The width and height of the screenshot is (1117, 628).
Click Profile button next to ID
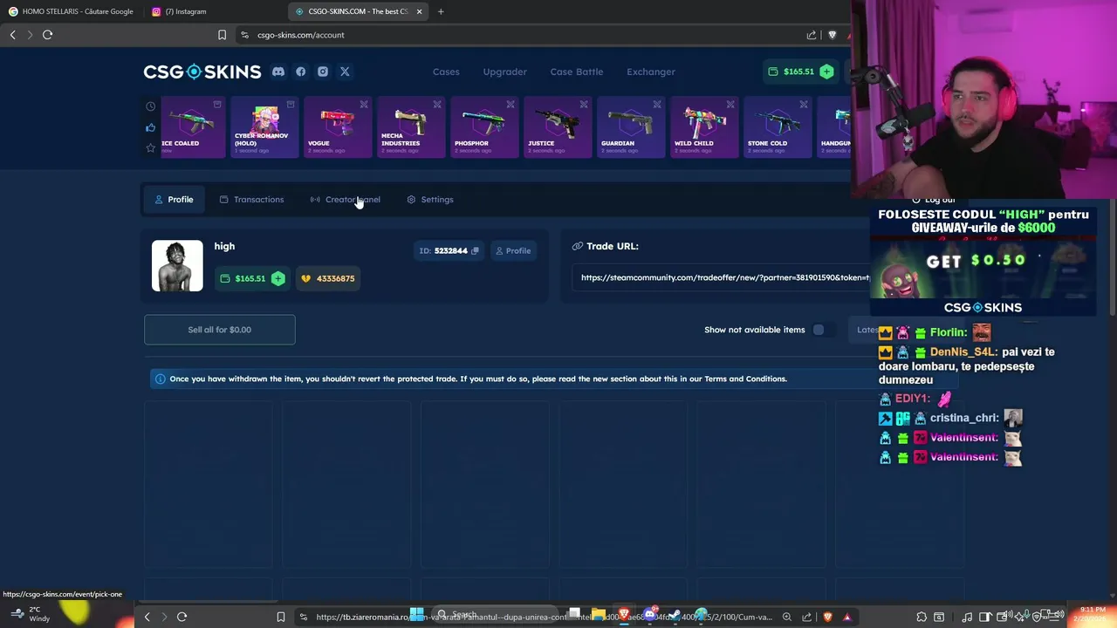[513, 251]
